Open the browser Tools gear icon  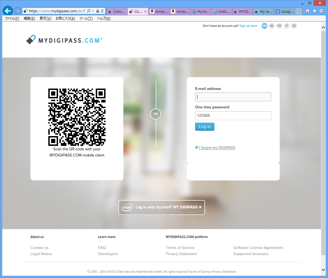(321, 11)
